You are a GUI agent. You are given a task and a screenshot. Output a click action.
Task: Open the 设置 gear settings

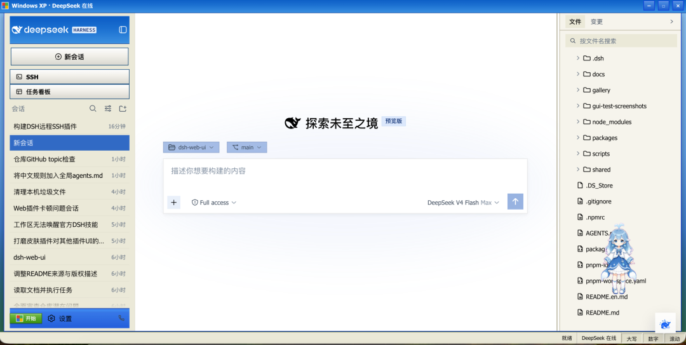pyautogui.click(x=60, y=319)
